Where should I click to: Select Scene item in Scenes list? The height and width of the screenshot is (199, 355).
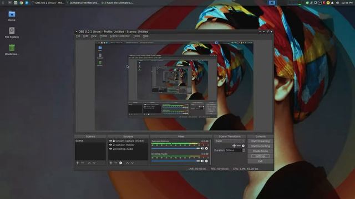[90, 141]
